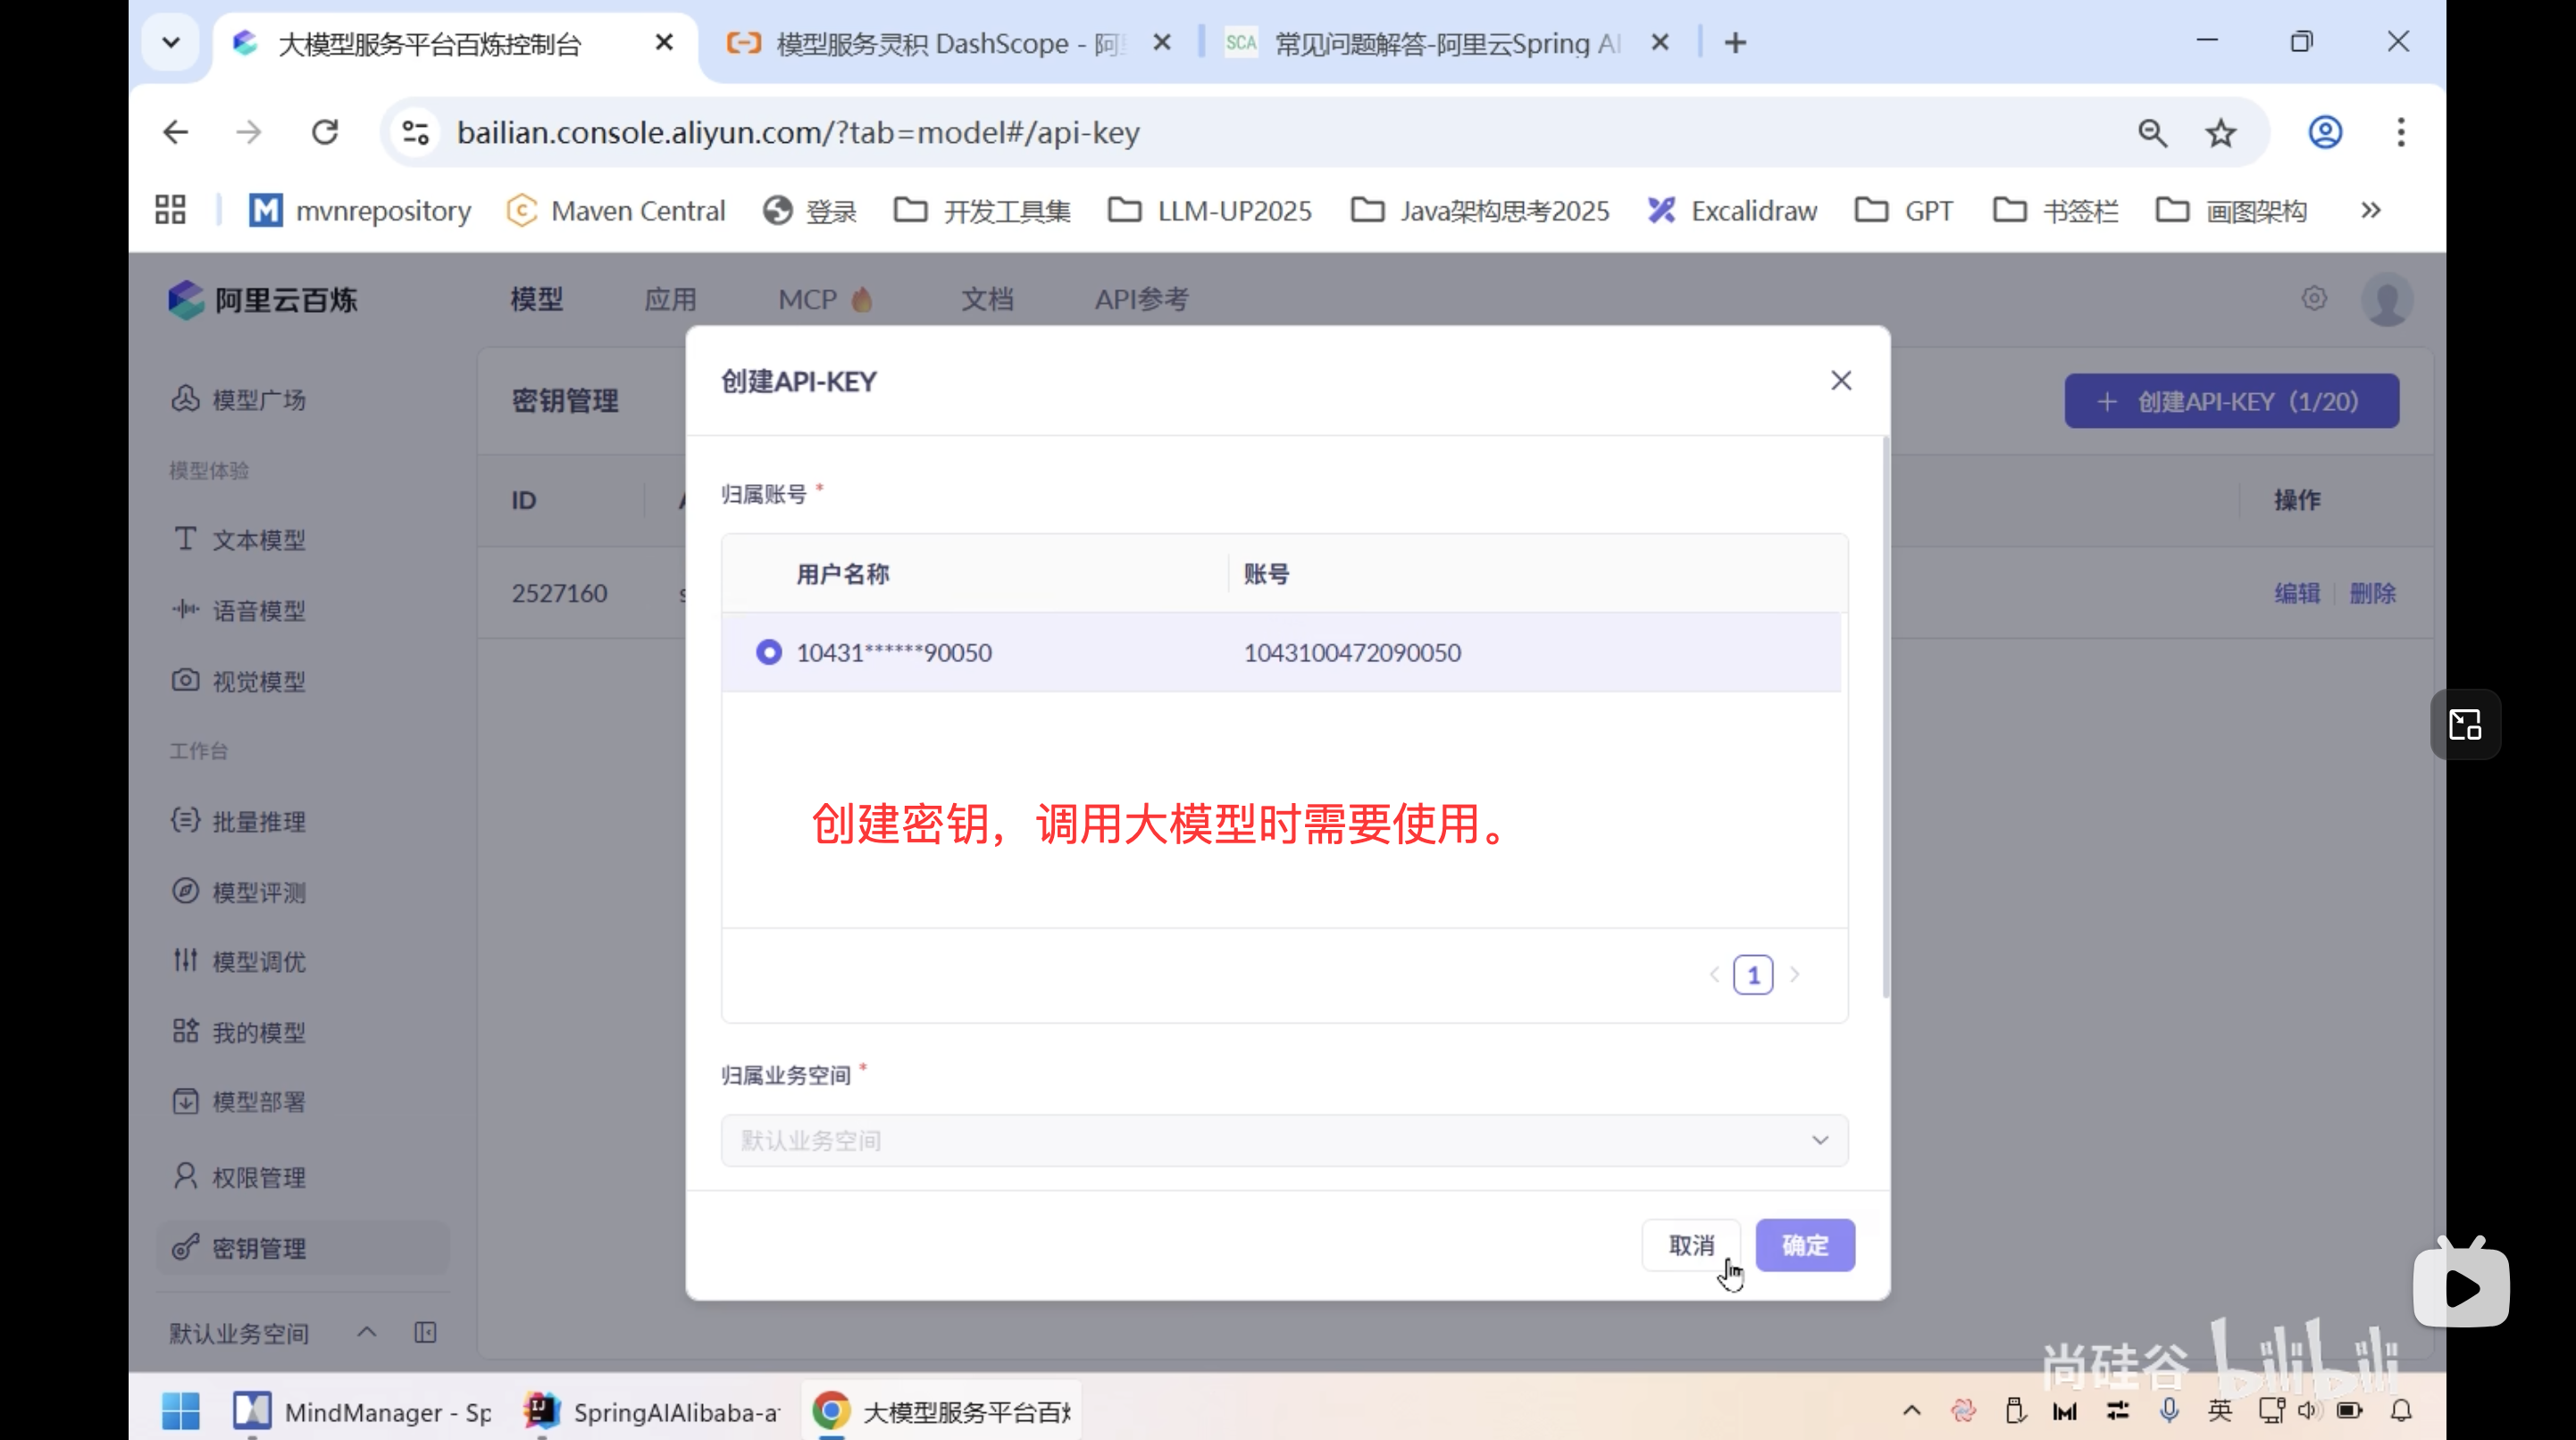Open 视觉模型 from the sidebar
This screenshot has height=1440, width=2576.
pyautogui.click(x=258, y=681)
